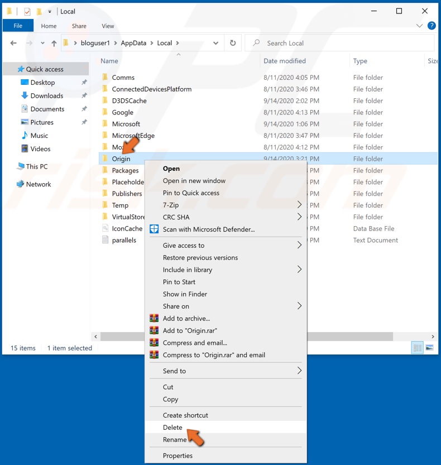Image resolution: width=441 pixels, height=465 pixels.
Task: Switch to Details view icon in status bar
Action: 418,348
